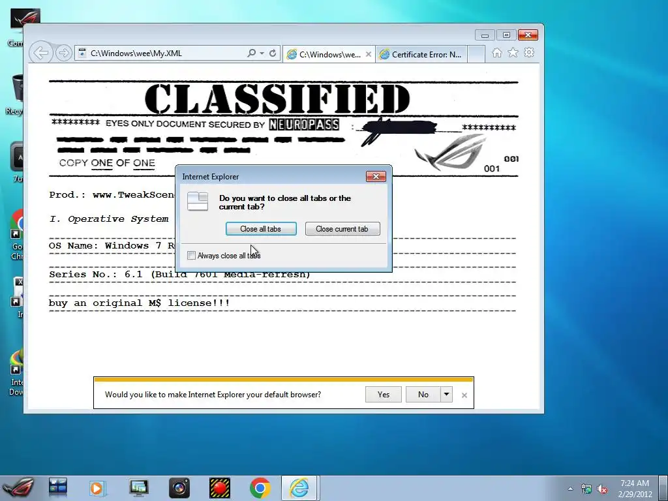Click the Back arrow in Internet Explorer
The width and height of the screenshot is (668, 501).
click(x=41, y=53)
